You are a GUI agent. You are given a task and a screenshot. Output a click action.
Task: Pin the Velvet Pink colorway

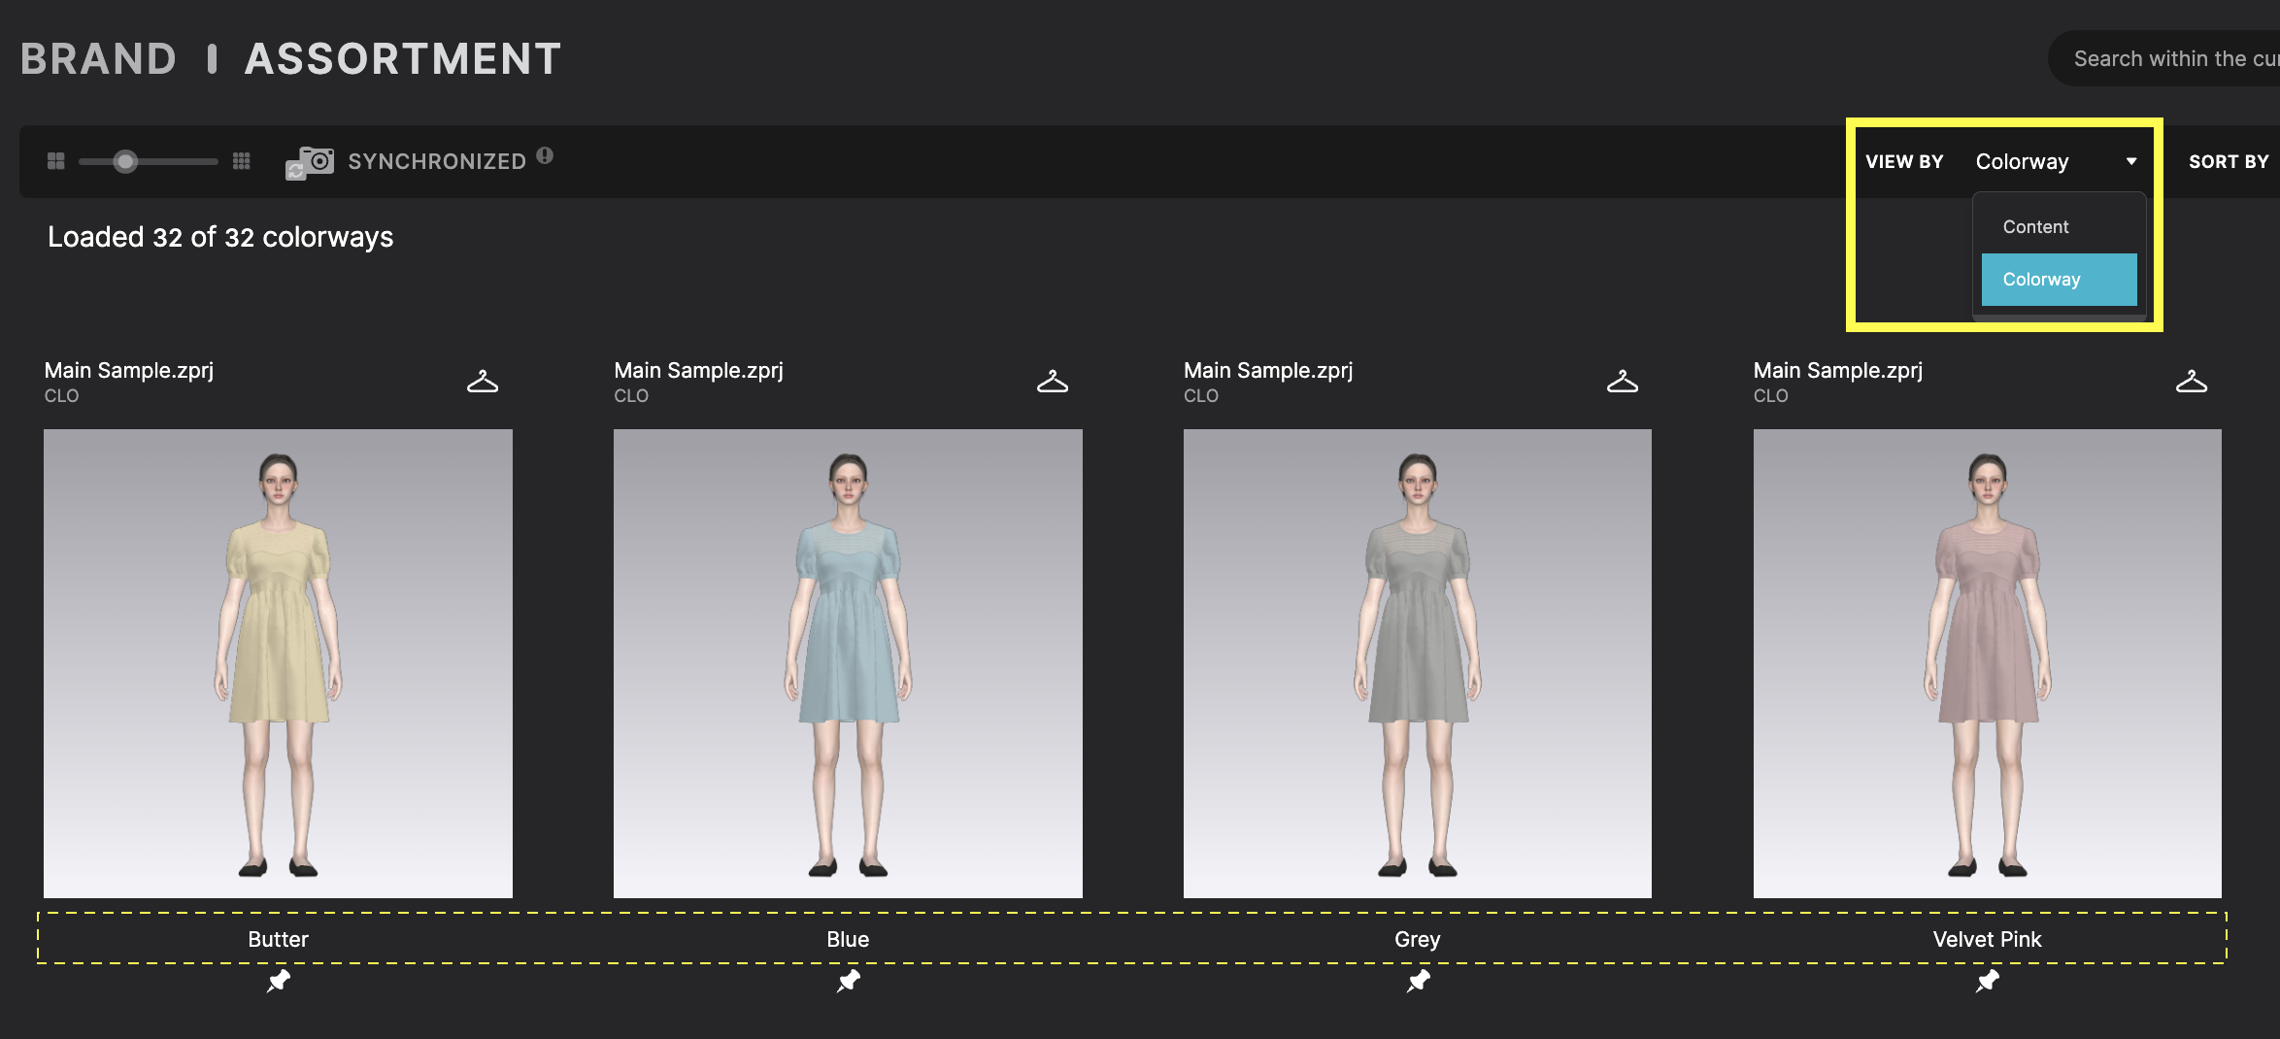coord(1986,982)
